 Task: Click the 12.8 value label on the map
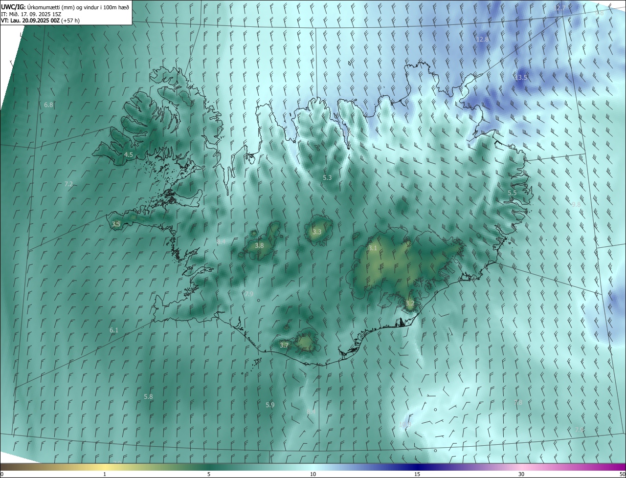pyautogui.click(x=483, y=39)
